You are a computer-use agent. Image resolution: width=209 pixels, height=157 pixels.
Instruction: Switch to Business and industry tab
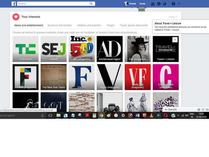[60, 25]
